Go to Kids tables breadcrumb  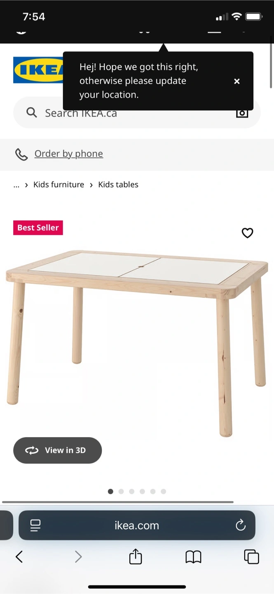tap(118, 184)
